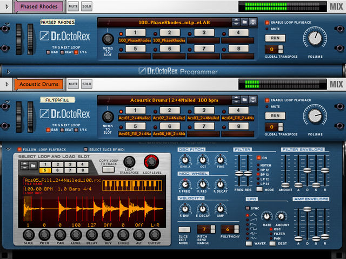Move the Amp Envelope D slider
This screenshot has width=346, height=259.
[x=307, y=209]
